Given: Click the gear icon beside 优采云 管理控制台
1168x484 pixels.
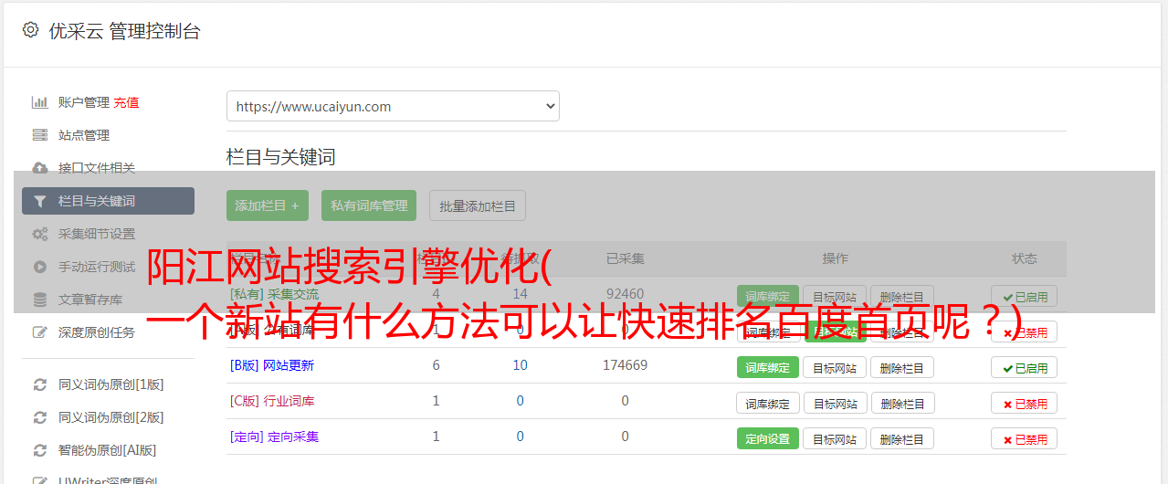Looking at the screenshot, I should (31, 30).
